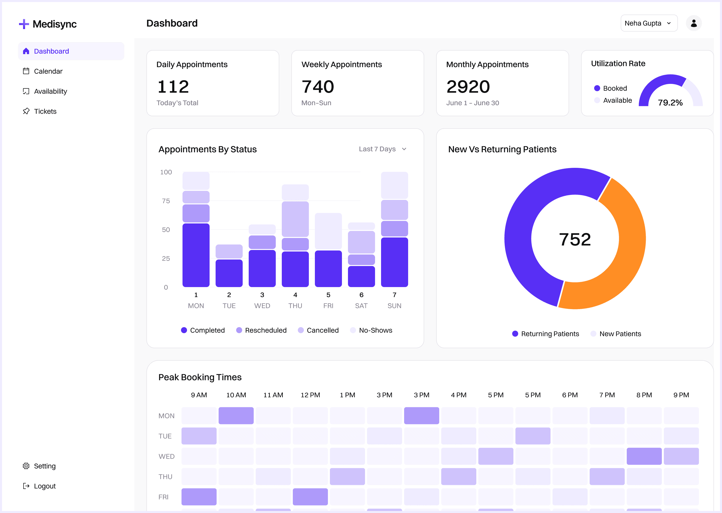Click the Rescheduled legend label
Viewport: 722px width, 513px height.
[x=265, y=330]
